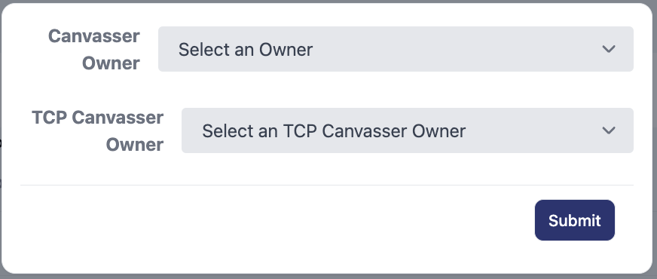
Task: Click the divider line above Submit
Action: pos(327,185)
